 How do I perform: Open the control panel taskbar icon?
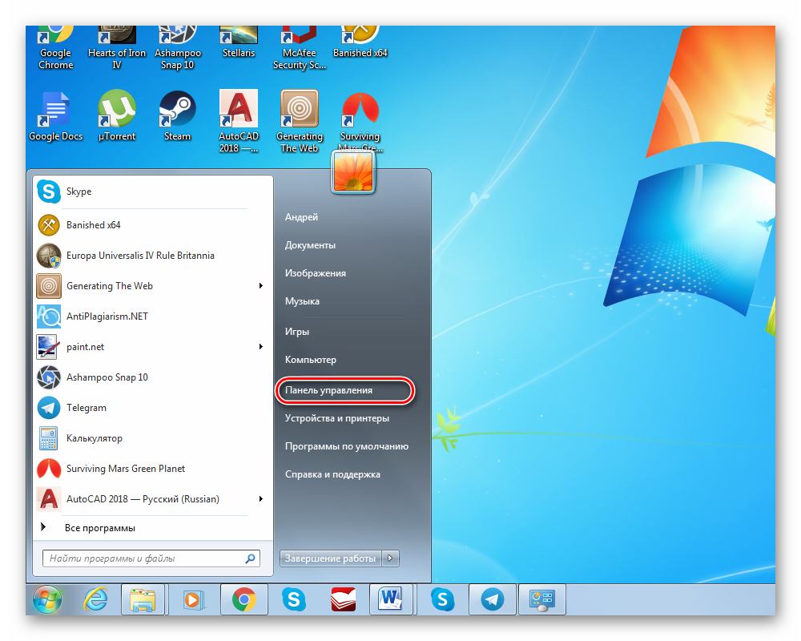(542, 599)
